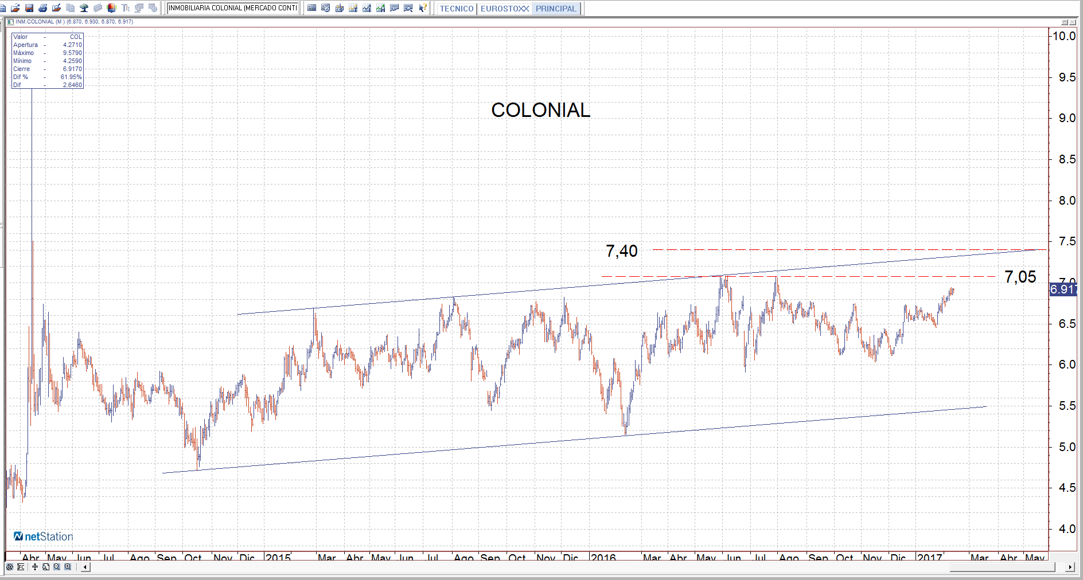Select the PRINCIPAL tab
The height and width of the screenshot is (580, 1083).
click(x=556, y=9)
